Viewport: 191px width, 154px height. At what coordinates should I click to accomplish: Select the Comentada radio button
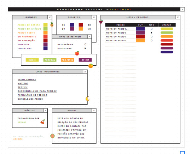(85, 48)
